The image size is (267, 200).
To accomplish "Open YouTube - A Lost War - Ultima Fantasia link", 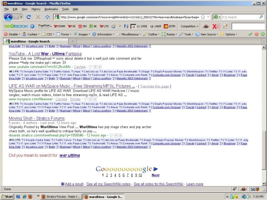I will pos(45,54).
